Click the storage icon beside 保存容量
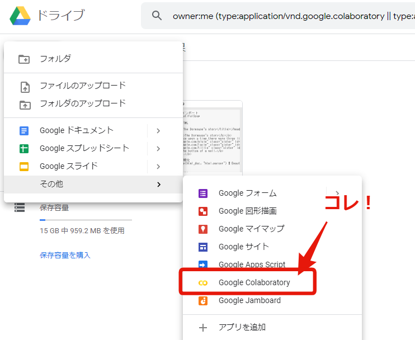The height and width of the screenshot is (340, 415). (x=20, y=207)
